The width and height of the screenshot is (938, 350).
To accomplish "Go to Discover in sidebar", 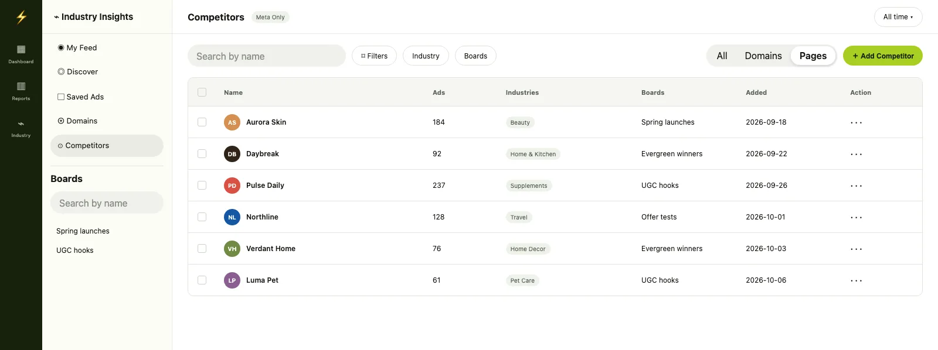I will point(107,72).
